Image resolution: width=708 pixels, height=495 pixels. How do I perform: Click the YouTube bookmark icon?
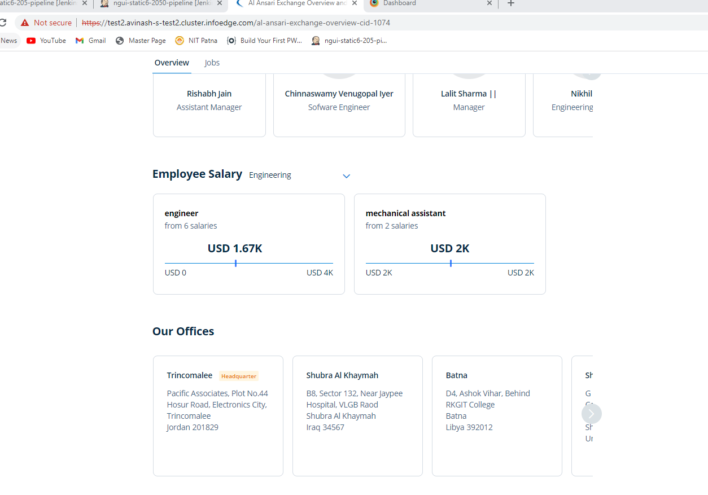[x=31, y=41]
